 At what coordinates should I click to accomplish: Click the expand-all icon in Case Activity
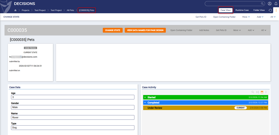[257, 92]
